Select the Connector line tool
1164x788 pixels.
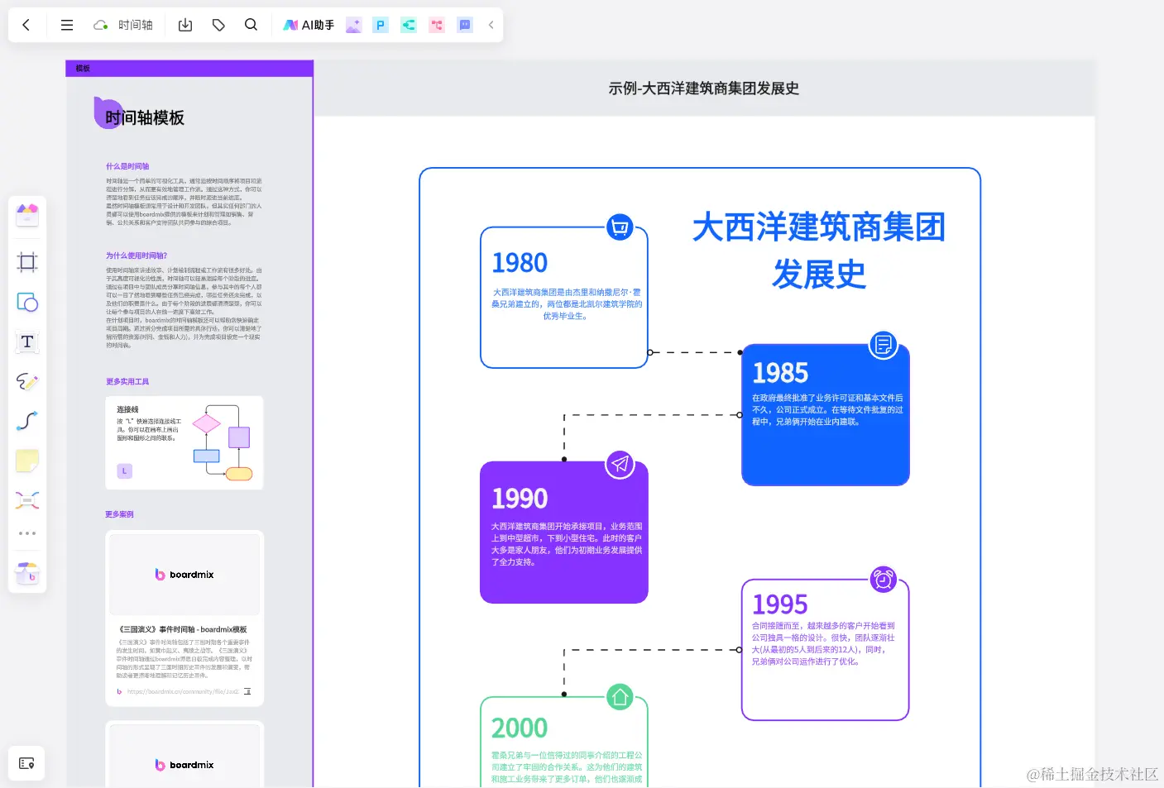pyautogui.click(x=27, y=421)
